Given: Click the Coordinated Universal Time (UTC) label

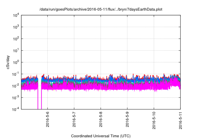Looking at the screenshot, I should point(101,136).
